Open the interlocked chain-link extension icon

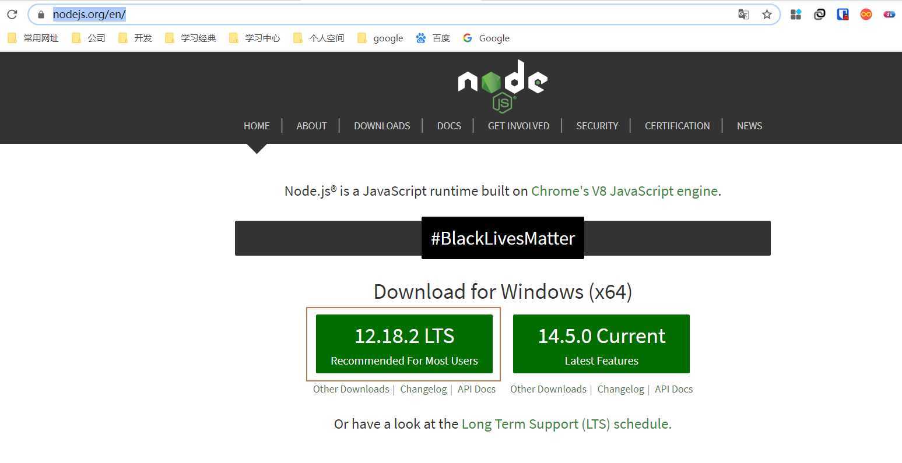tap(819, 15)
